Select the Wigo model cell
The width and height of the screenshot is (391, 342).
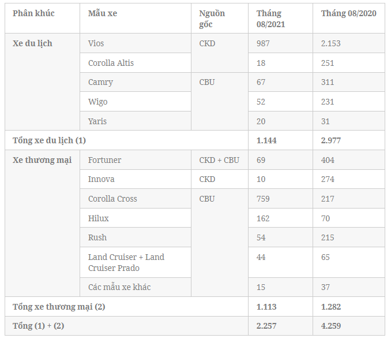coord(97,102)
